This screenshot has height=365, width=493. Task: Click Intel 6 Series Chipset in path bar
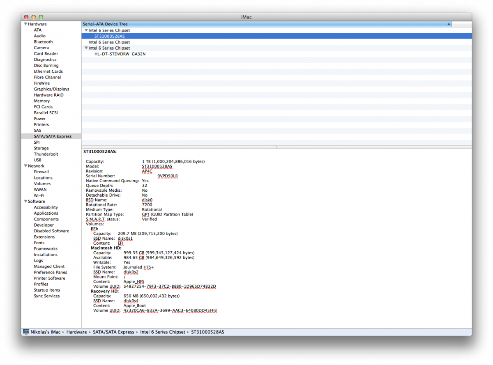click(x=163, y=332)
